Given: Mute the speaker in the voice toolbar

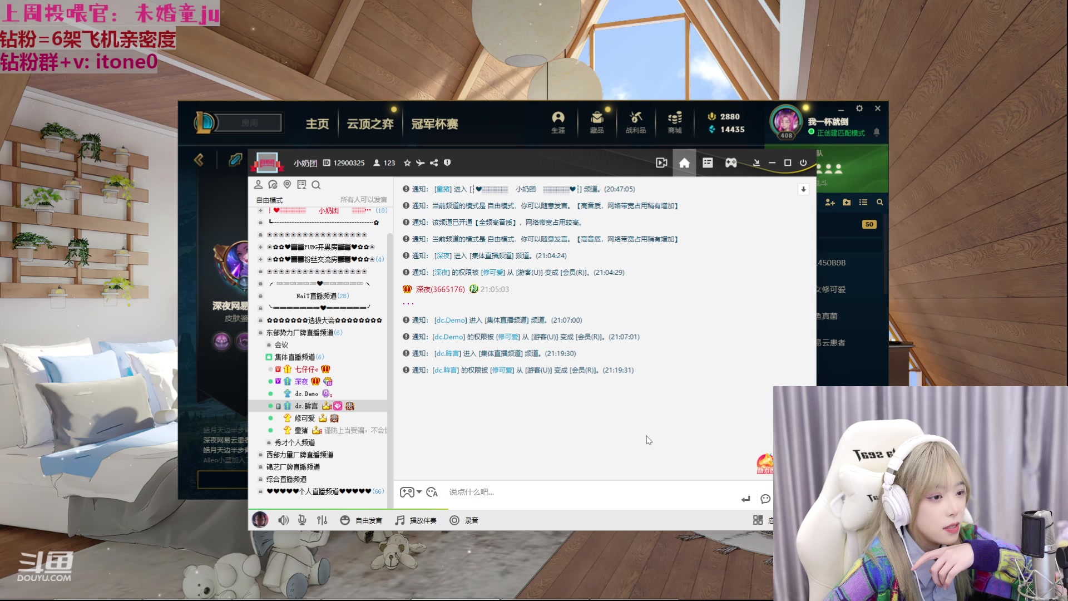Looking at the screenshot, I should coord(283,520).
